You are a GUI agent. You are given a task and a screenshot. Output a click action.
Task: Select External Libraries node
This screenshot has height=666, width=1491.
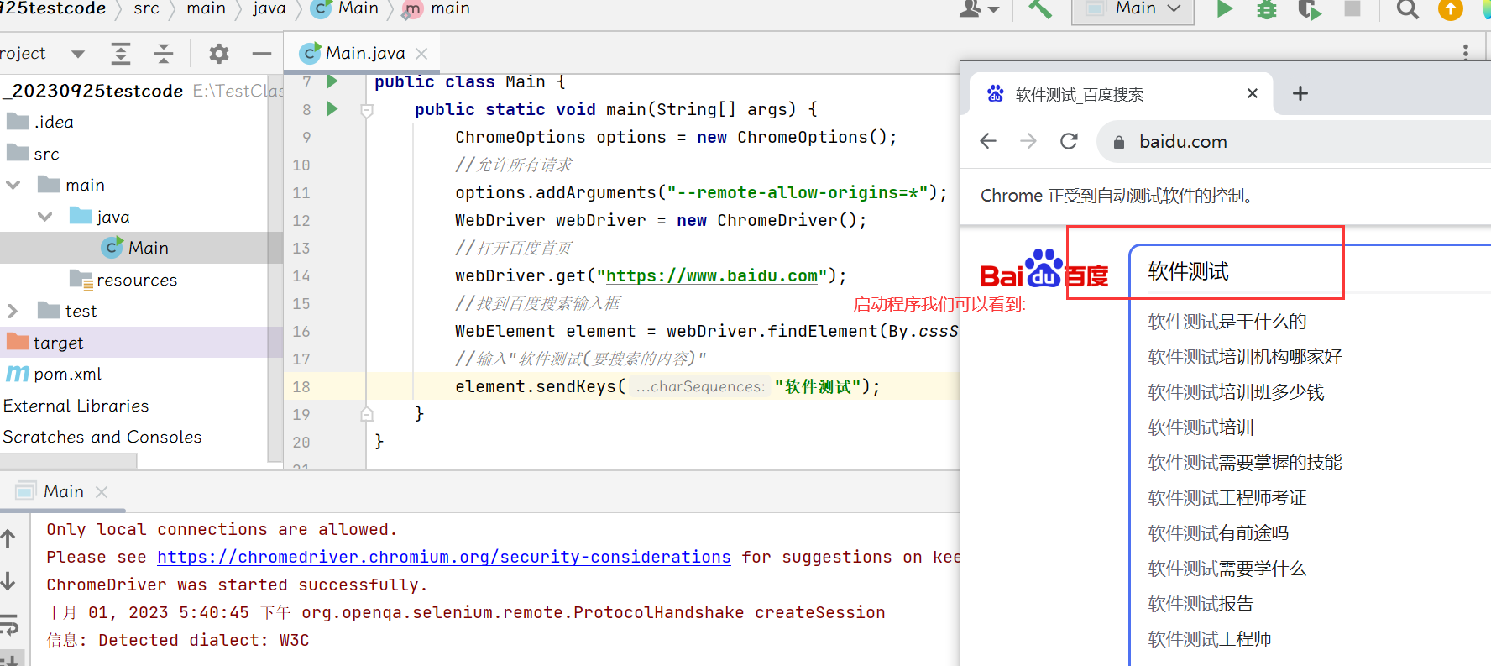(76, 406)
